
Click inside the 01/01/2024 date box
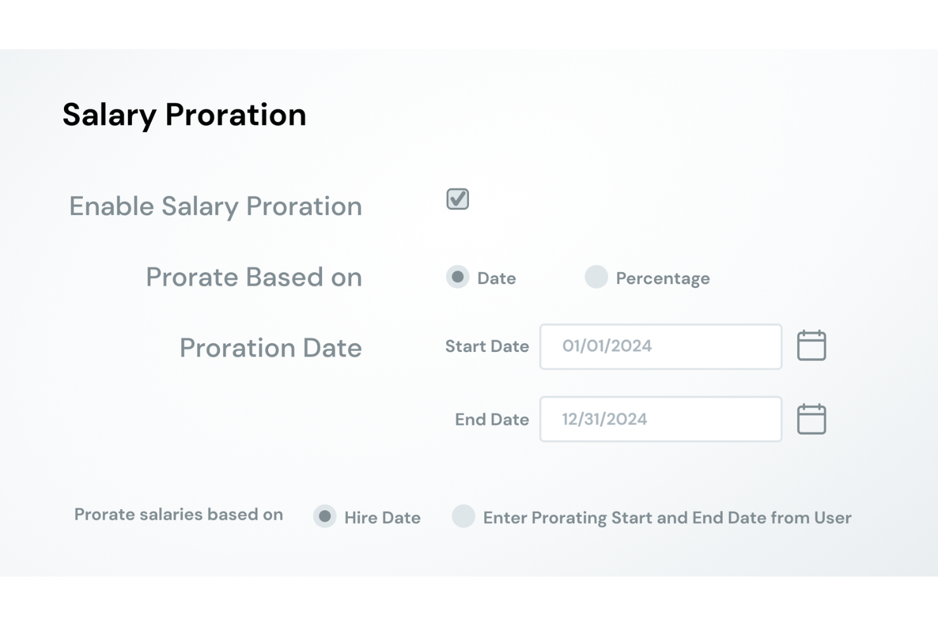[x=660, y=346]
